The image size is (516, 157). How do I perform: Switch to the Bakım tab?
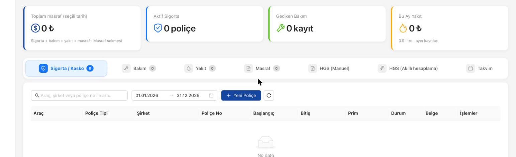click(139, 68)
